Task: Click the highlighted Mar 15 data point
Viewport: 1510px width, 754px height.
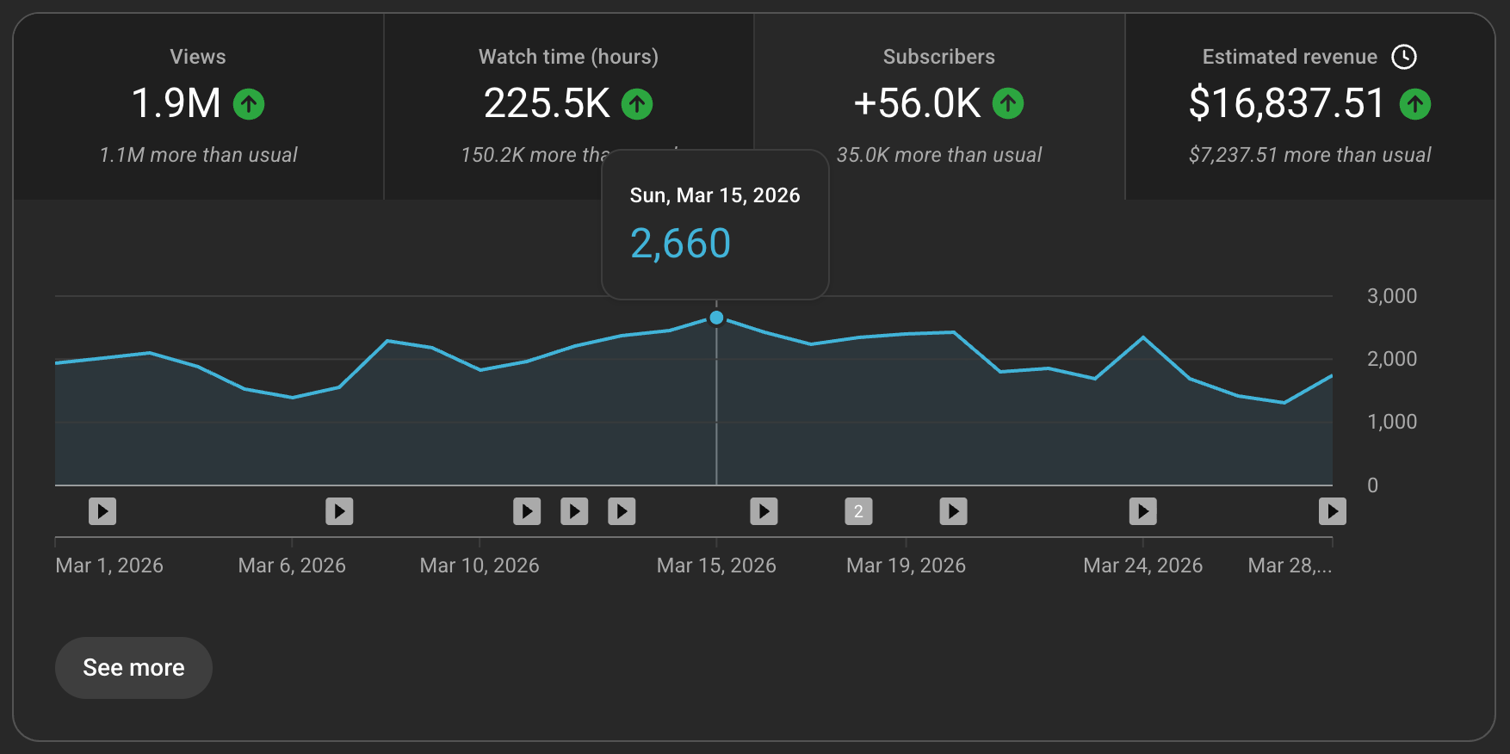Action: 716,318
